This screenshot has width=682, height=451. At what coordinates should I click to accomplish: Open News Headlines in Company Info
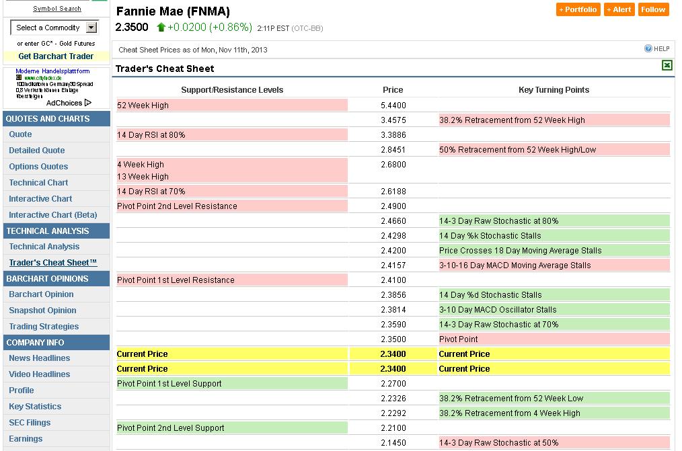pyautogui.click(x=40, y=358)
